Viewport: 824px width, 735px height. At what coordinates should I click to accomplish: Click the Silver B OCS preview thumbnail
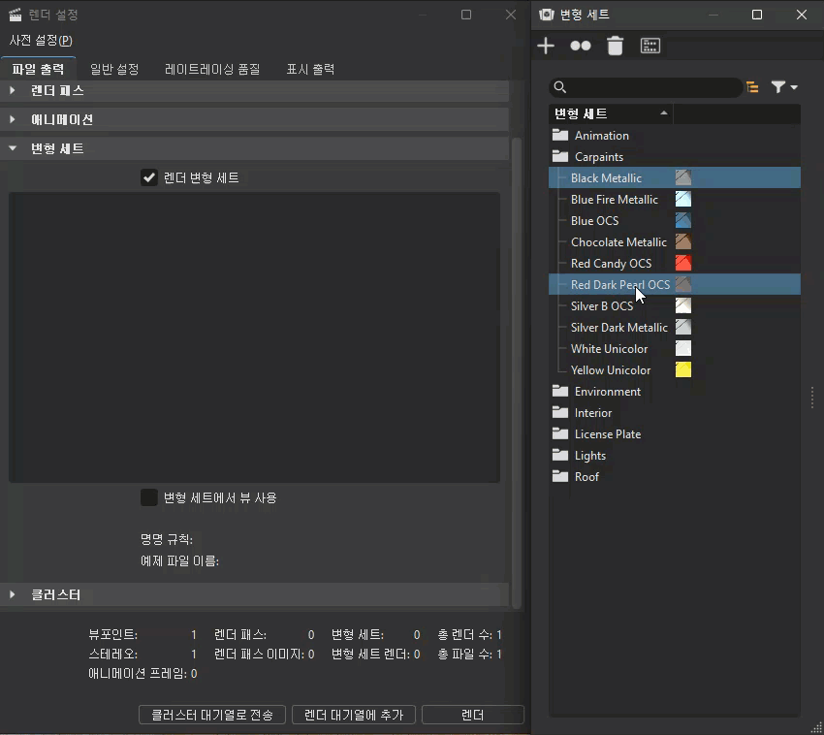click(683, 306)
